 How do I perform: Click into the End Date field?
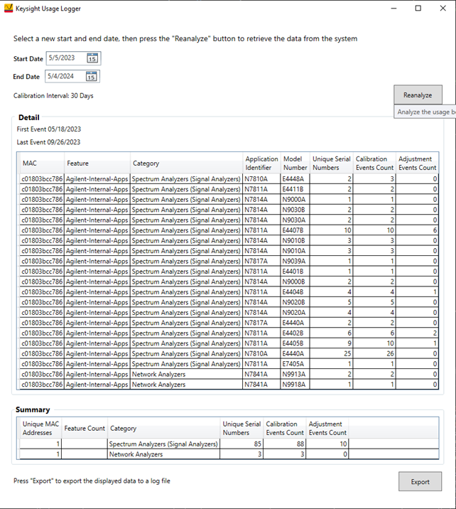pos(65,76)
